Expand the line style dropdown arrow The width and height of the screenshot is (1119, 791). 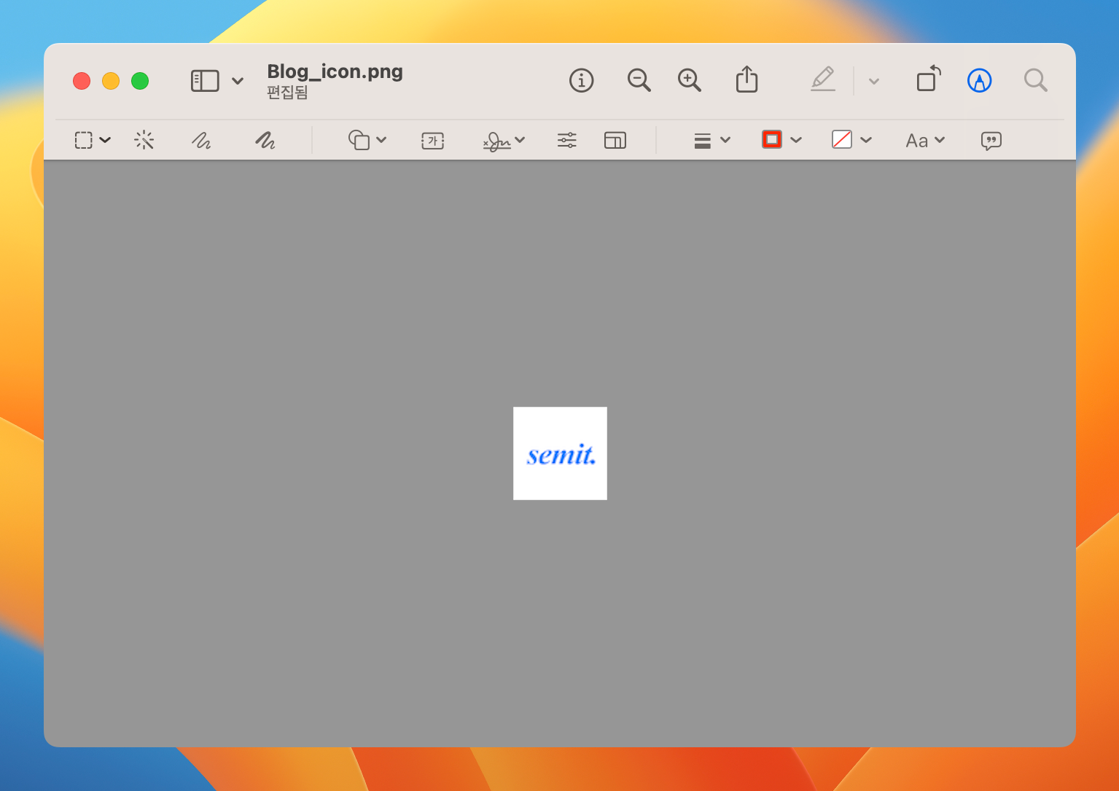point(725,140)
